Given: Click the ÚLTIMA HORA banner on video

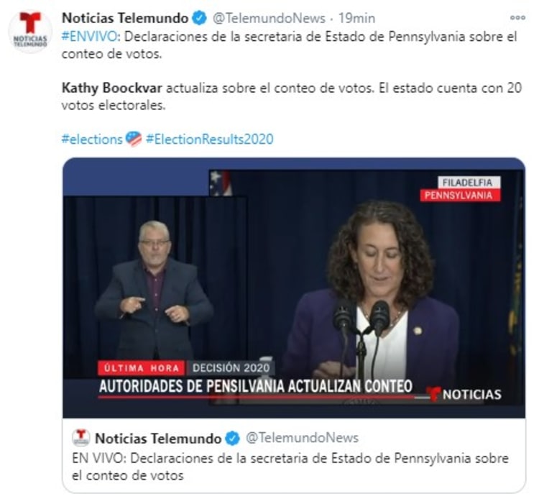Looking at the screenshot, I should (x=142, y=368).
